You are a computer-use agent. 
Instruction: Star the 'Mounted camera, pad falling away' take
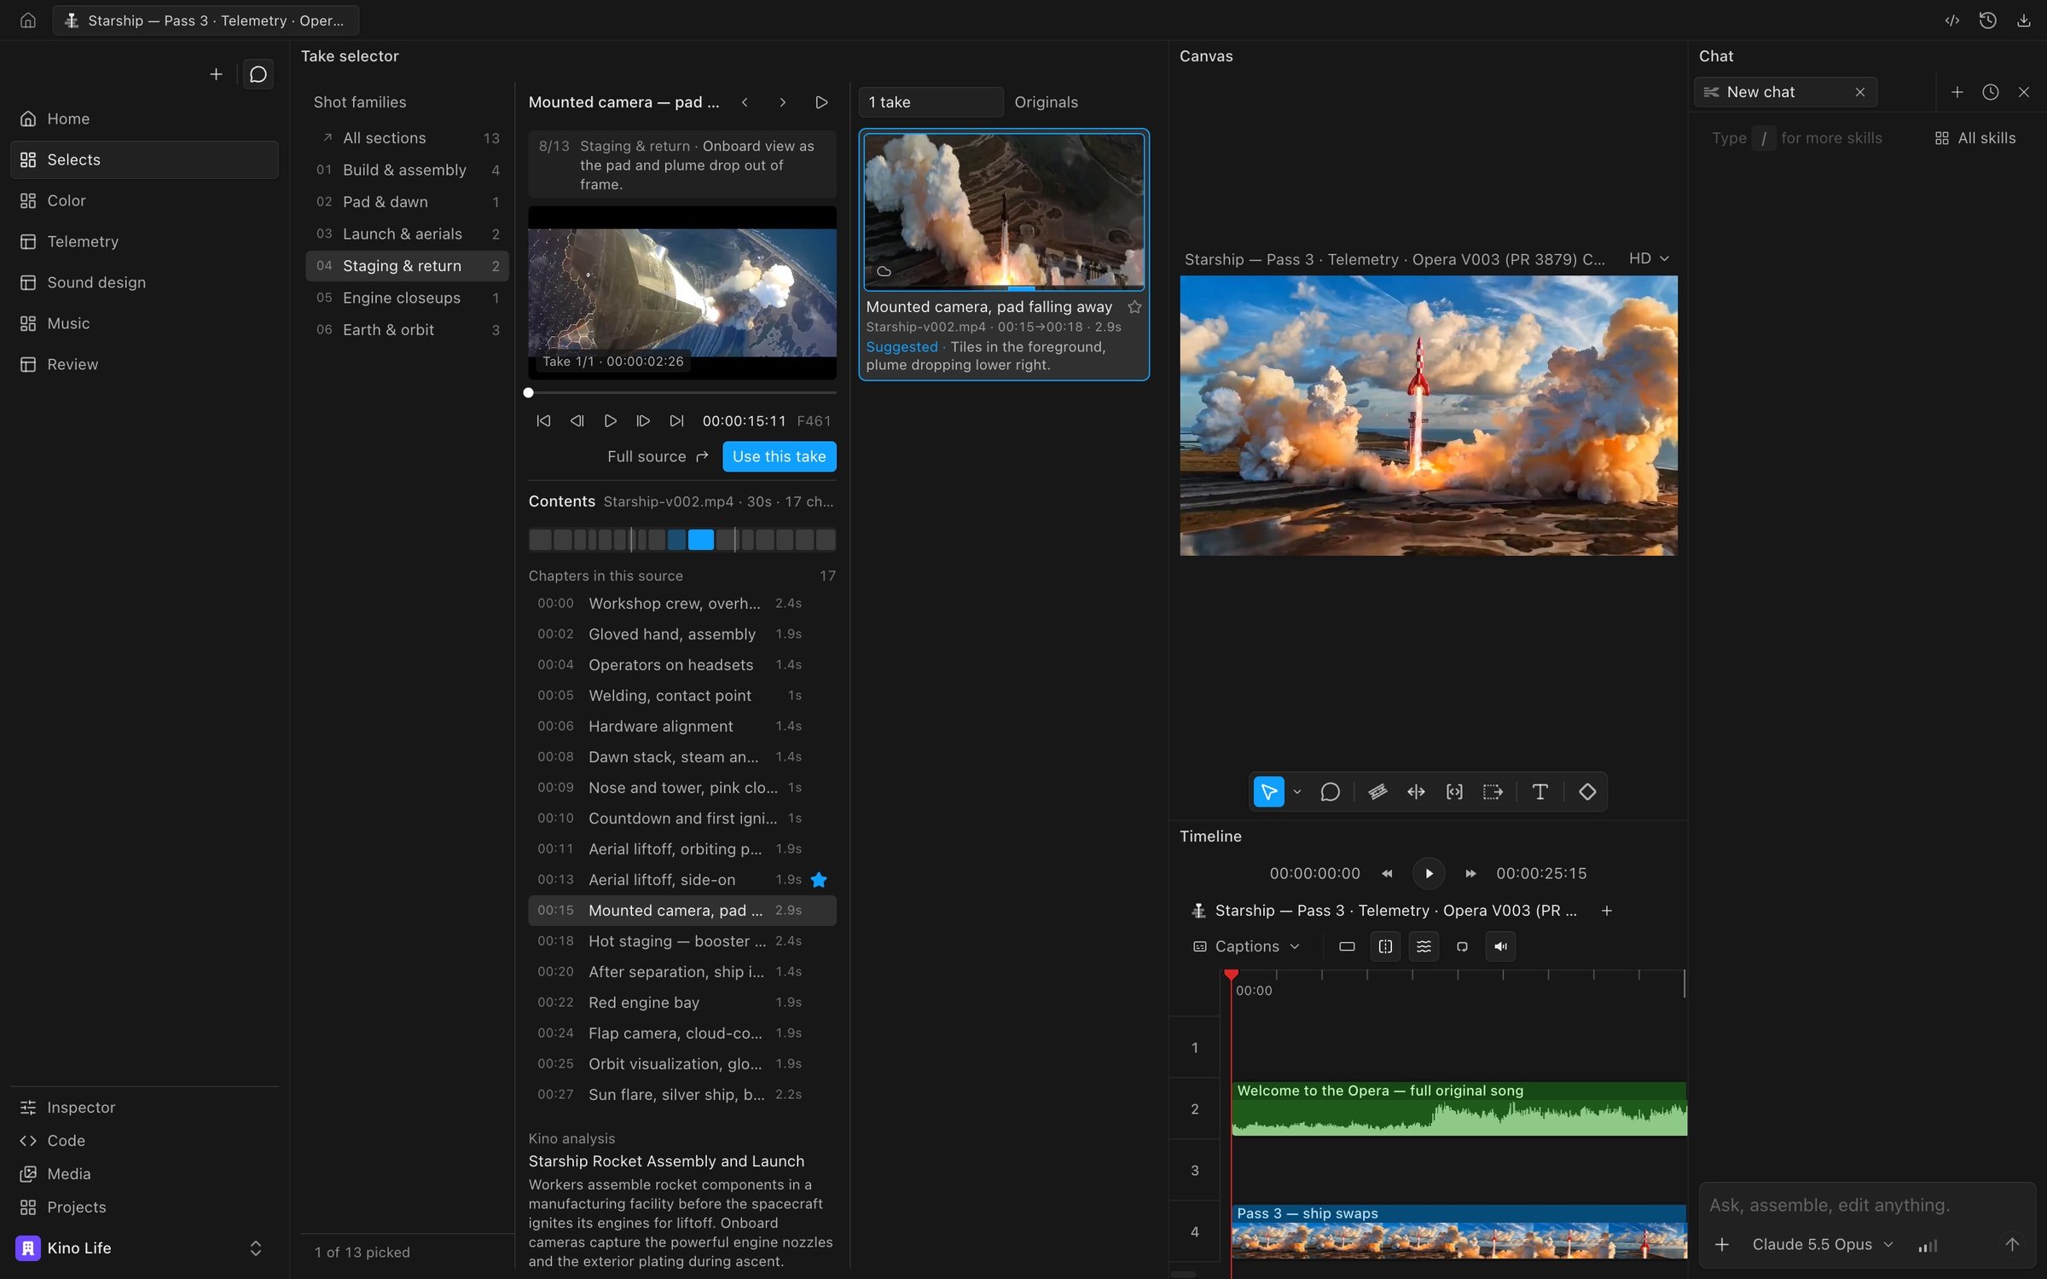[x=1134, y=307]
